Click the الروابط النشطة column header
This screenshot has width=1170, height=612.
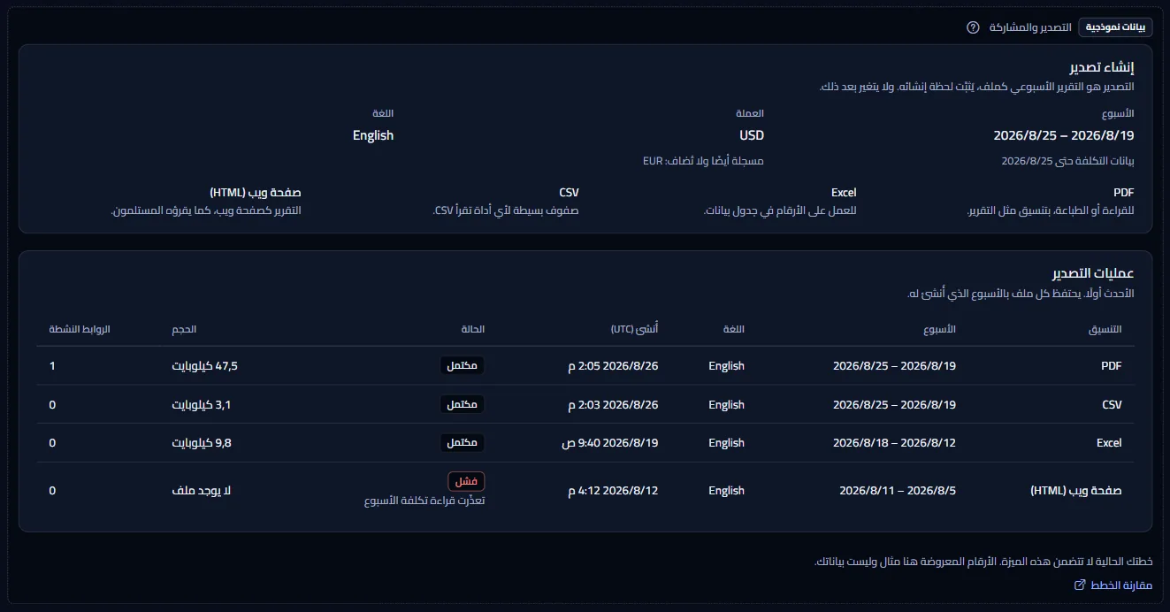coord(80,329)
